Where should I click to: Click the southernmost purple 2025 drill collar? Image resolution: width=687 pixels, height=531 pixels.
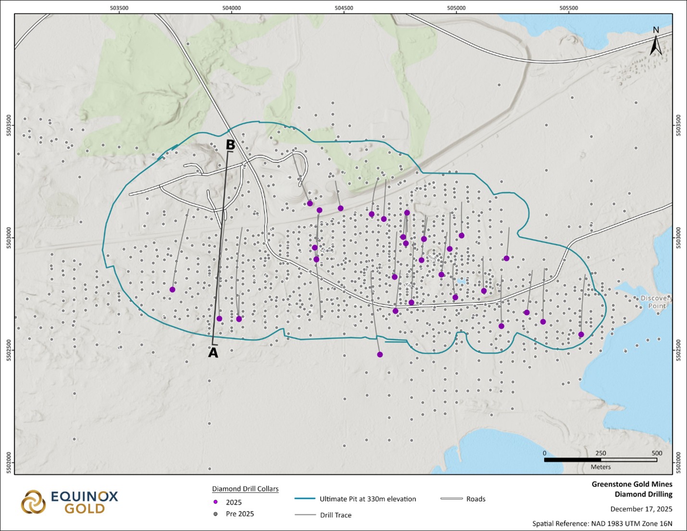coord(380,354)
